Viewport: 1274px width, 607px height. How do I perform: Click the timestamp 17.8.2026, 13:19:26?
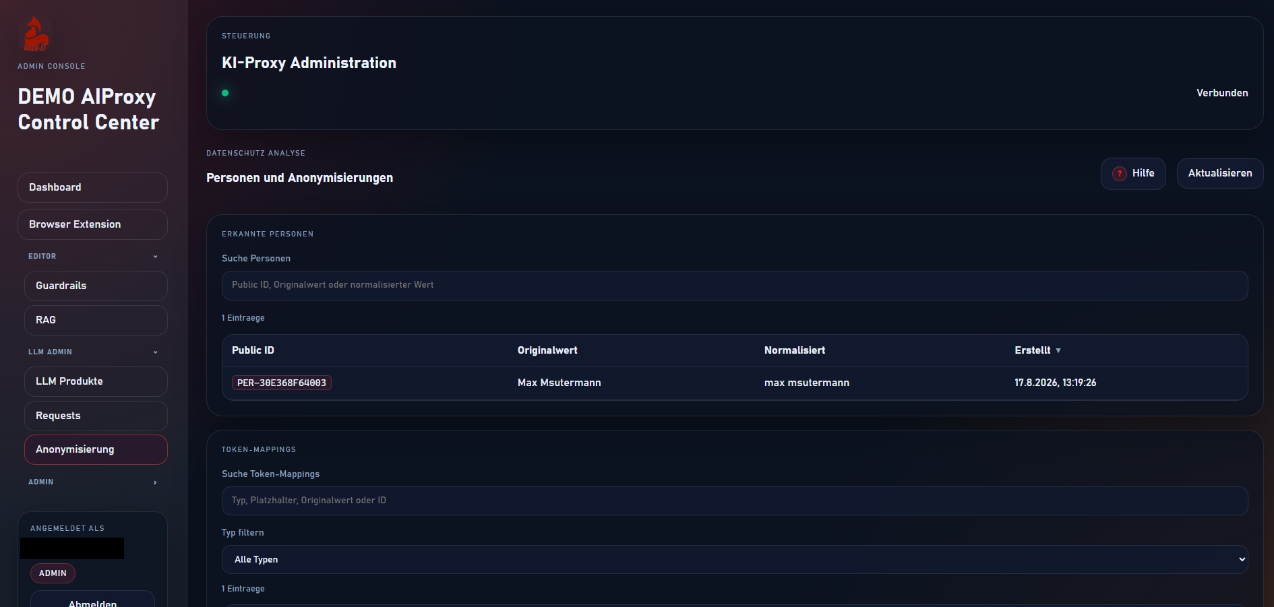tap(1055, 383)
